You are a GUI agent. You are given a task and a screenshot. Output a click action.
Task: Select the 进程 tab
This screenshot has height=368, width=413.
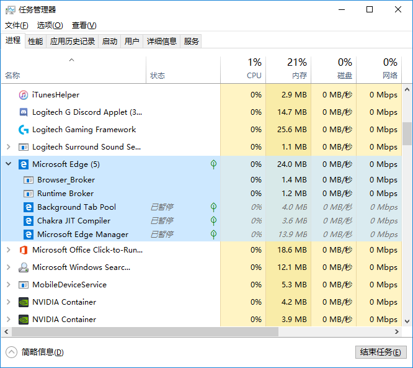click(x=13, y=40)
